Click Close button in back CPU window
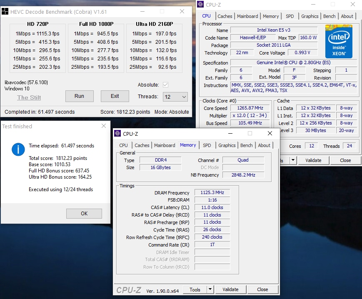The height and width of the screenshot is (299, 362). [345, 160]
